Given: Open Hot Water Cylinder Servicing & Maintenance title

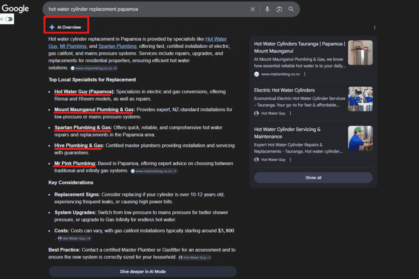Looking at the screenshot, I should (x=287, y=133).
